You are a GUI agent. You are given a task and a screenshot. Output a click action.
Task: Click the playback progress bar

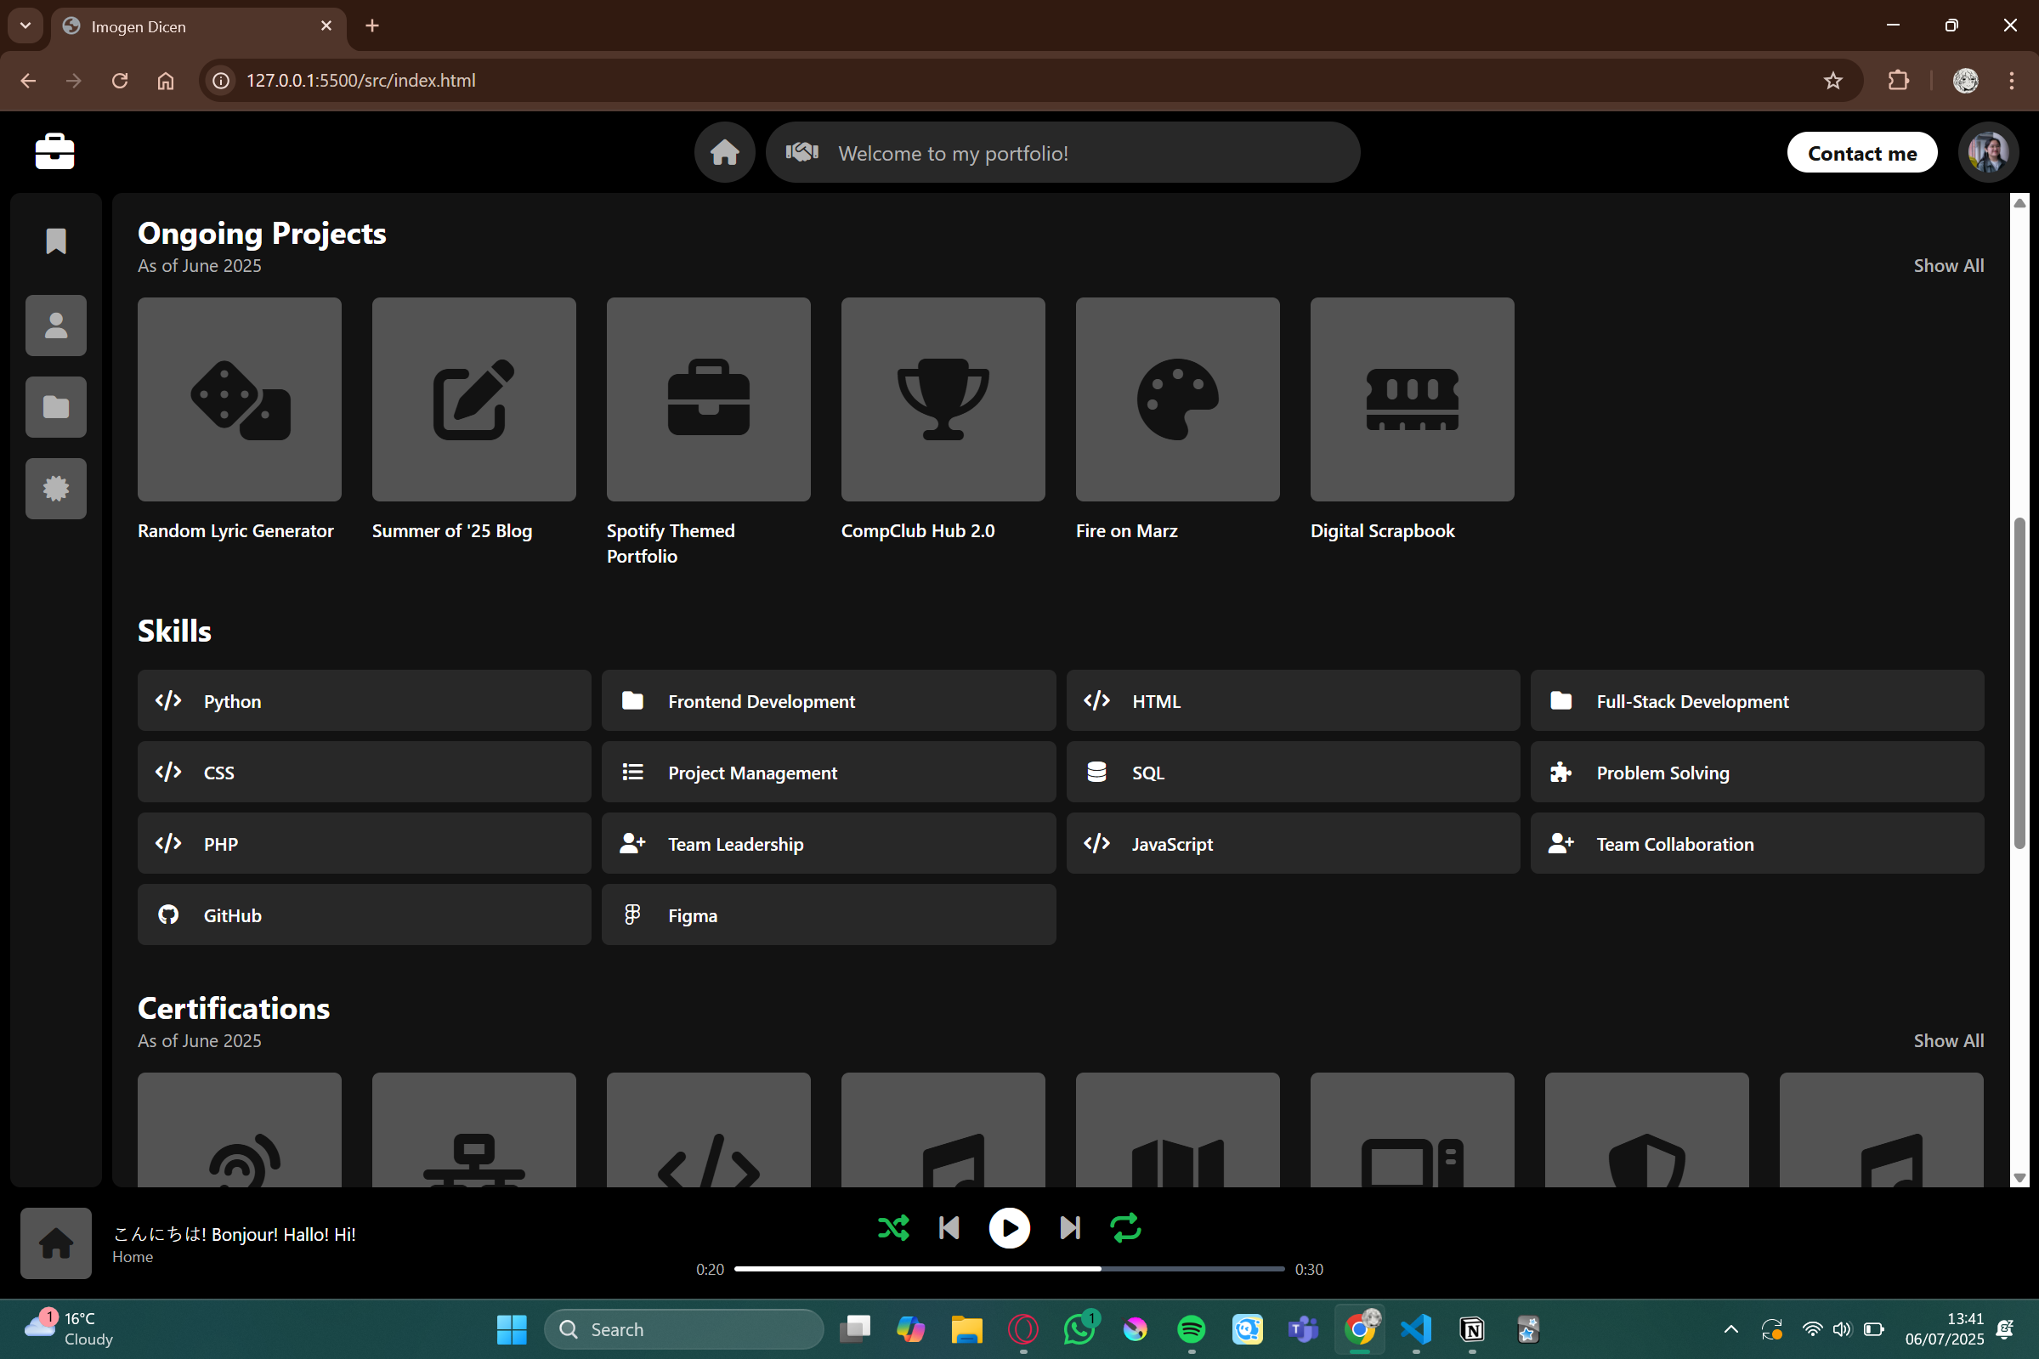coord(1009,1269)
